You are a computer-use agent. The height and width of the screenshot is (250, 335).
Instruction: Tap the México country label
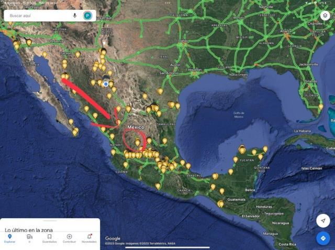pyautogui.click(x=136, y=127)
